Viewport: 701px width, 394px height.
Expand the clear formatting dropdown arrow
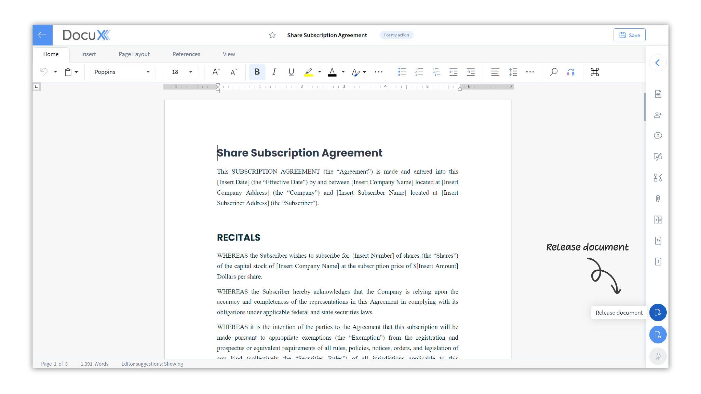pos(364,72)
